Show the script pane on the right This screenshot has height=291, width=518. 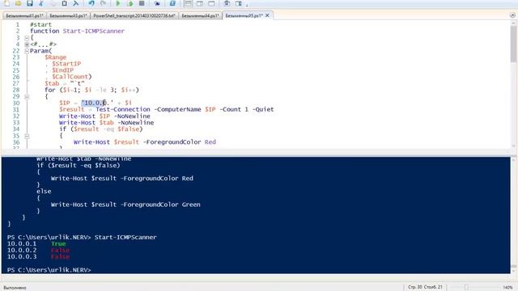[200, 3]
